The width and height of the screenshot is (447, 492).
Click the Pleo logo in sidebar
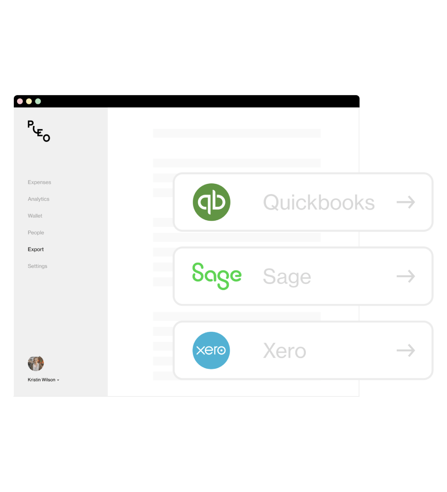click(39, 131)
